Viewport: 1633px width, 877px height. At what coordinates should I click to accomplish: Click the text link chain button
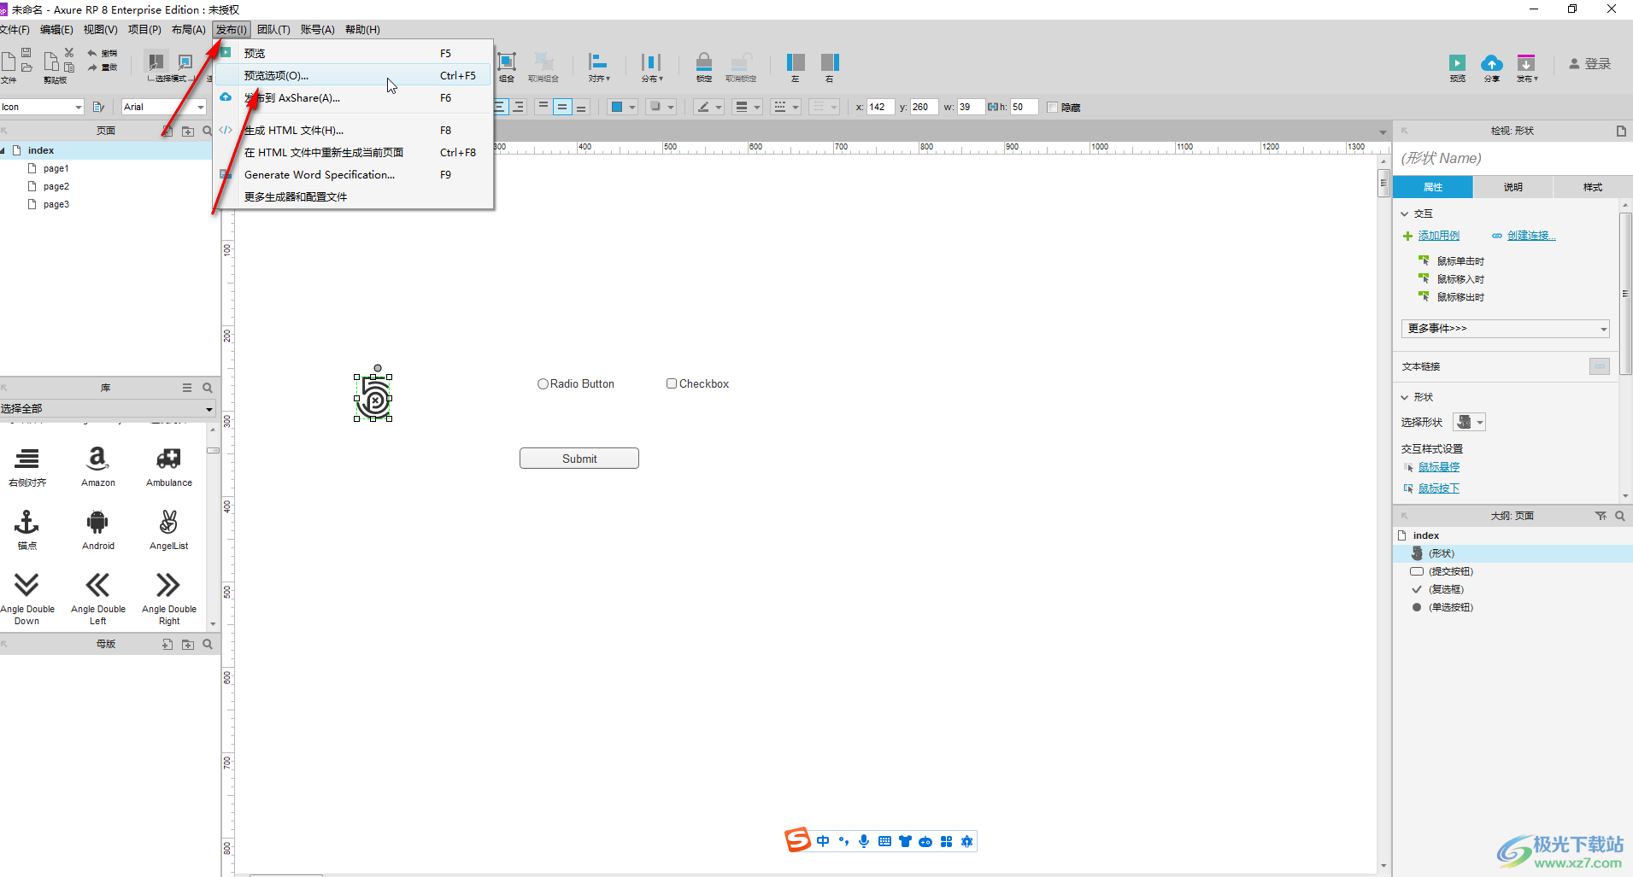[x=1599, y=366]
